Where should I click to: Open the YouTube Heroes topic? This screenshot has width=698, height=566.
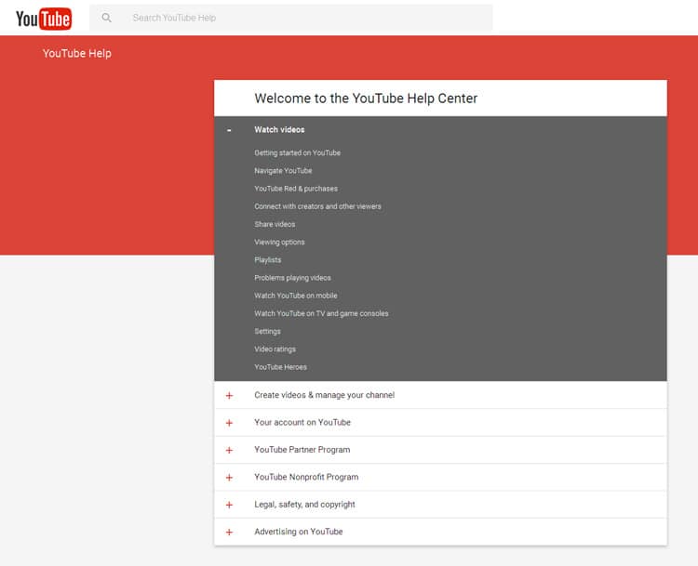[280, 367]
